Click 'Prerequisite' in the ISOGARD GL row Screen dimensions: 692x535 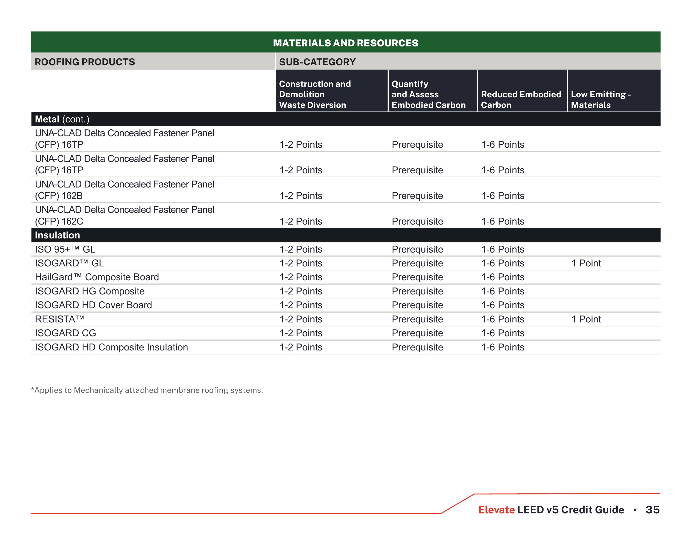point(417,263)
